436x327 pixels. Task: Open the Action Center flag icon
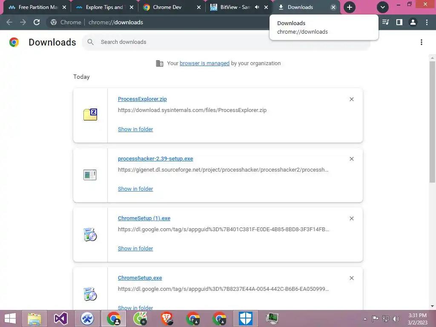point(375,318)
